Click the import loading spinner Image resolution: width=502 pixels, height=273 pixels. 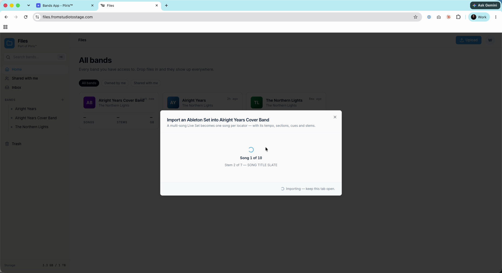tap(251, 150)
